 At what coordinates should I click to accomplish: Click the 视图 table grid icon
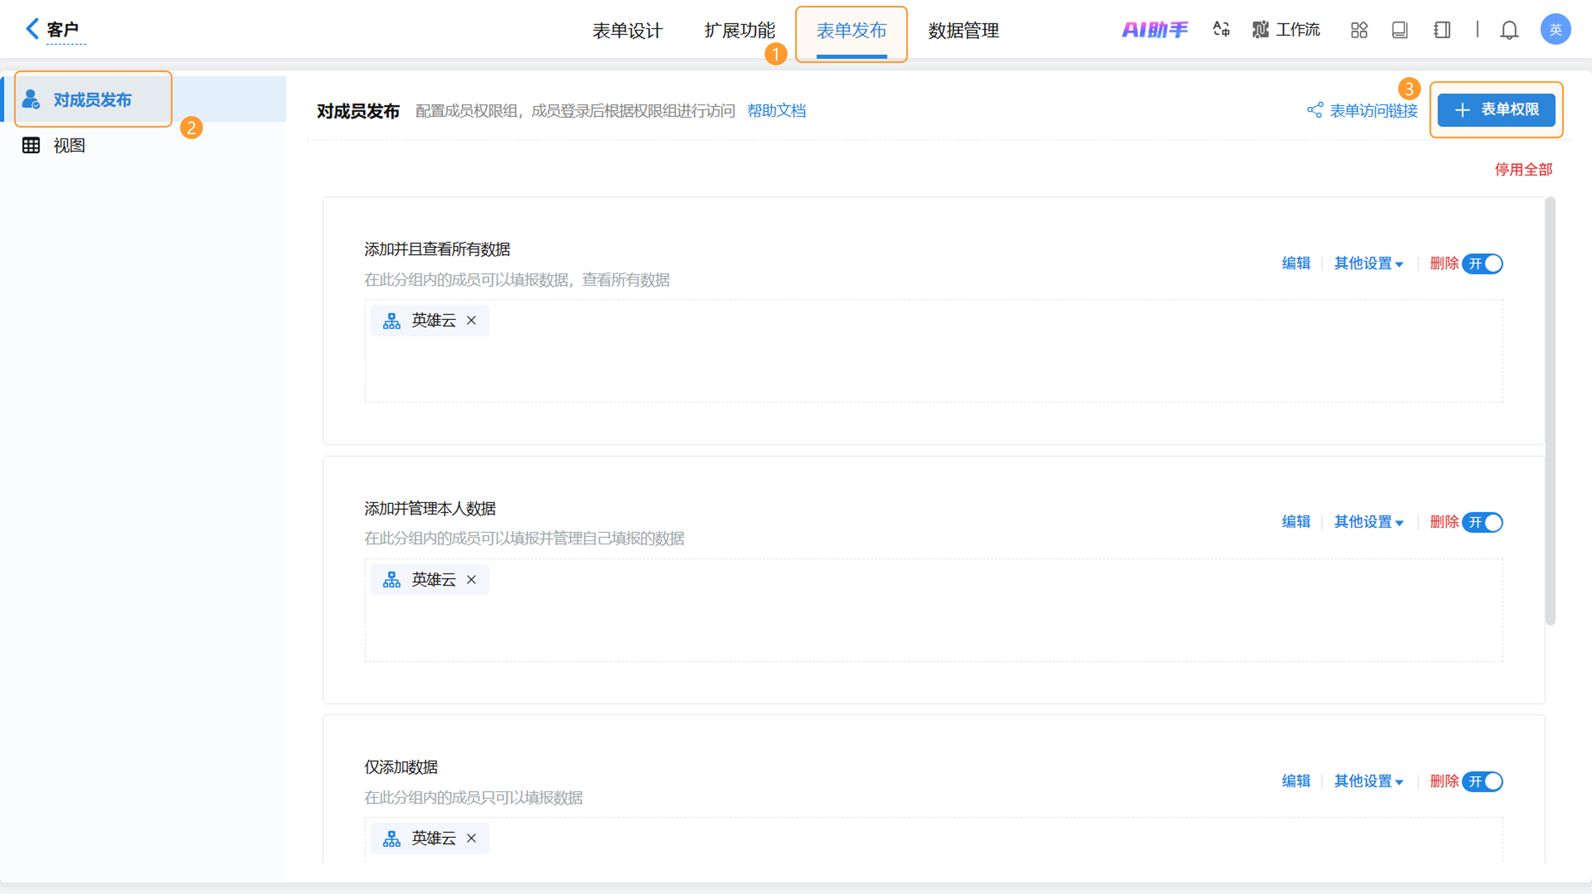[31, 145]
